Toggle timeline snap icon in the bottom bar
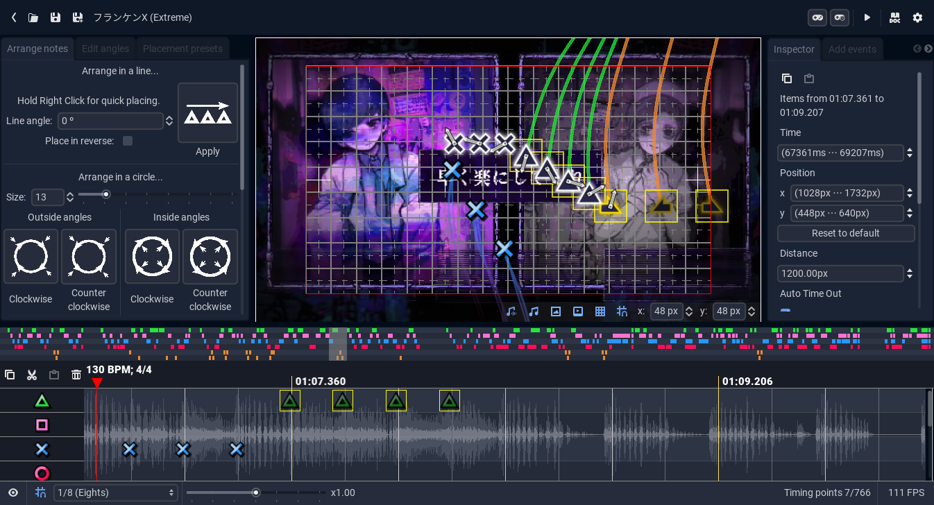The height and width of the screenshot is (505, 934). (41, 493)
